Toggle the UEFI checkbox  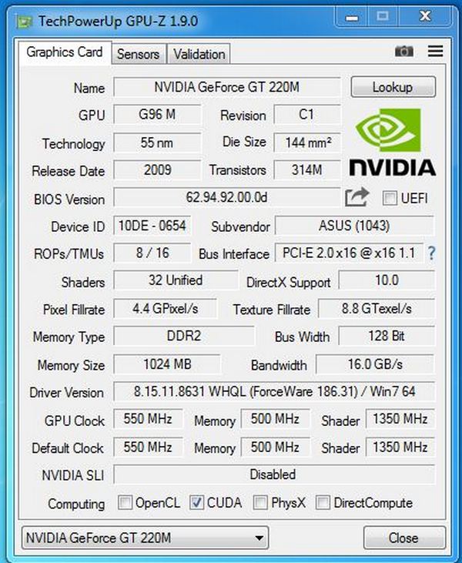(390, 198)
